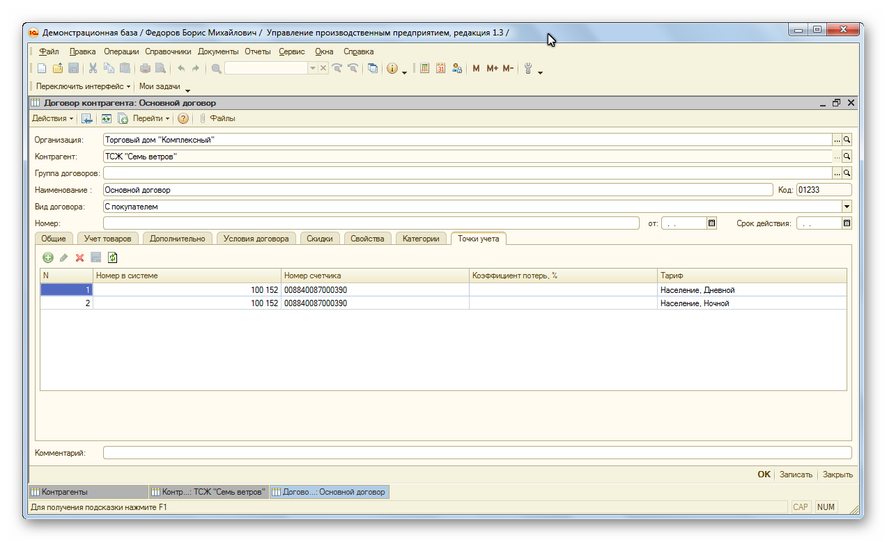
Task: Click the reread icon in contract toolbar
Action: click(107, 118)
